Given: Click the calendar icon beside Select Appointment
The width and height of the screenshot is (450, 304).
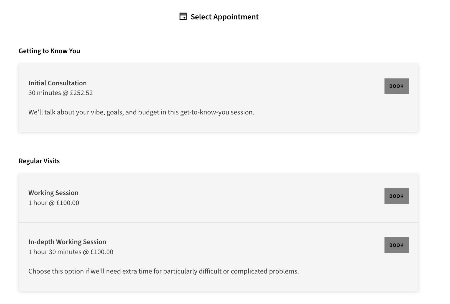Looking at the screenshot, I should click(183, 16).
